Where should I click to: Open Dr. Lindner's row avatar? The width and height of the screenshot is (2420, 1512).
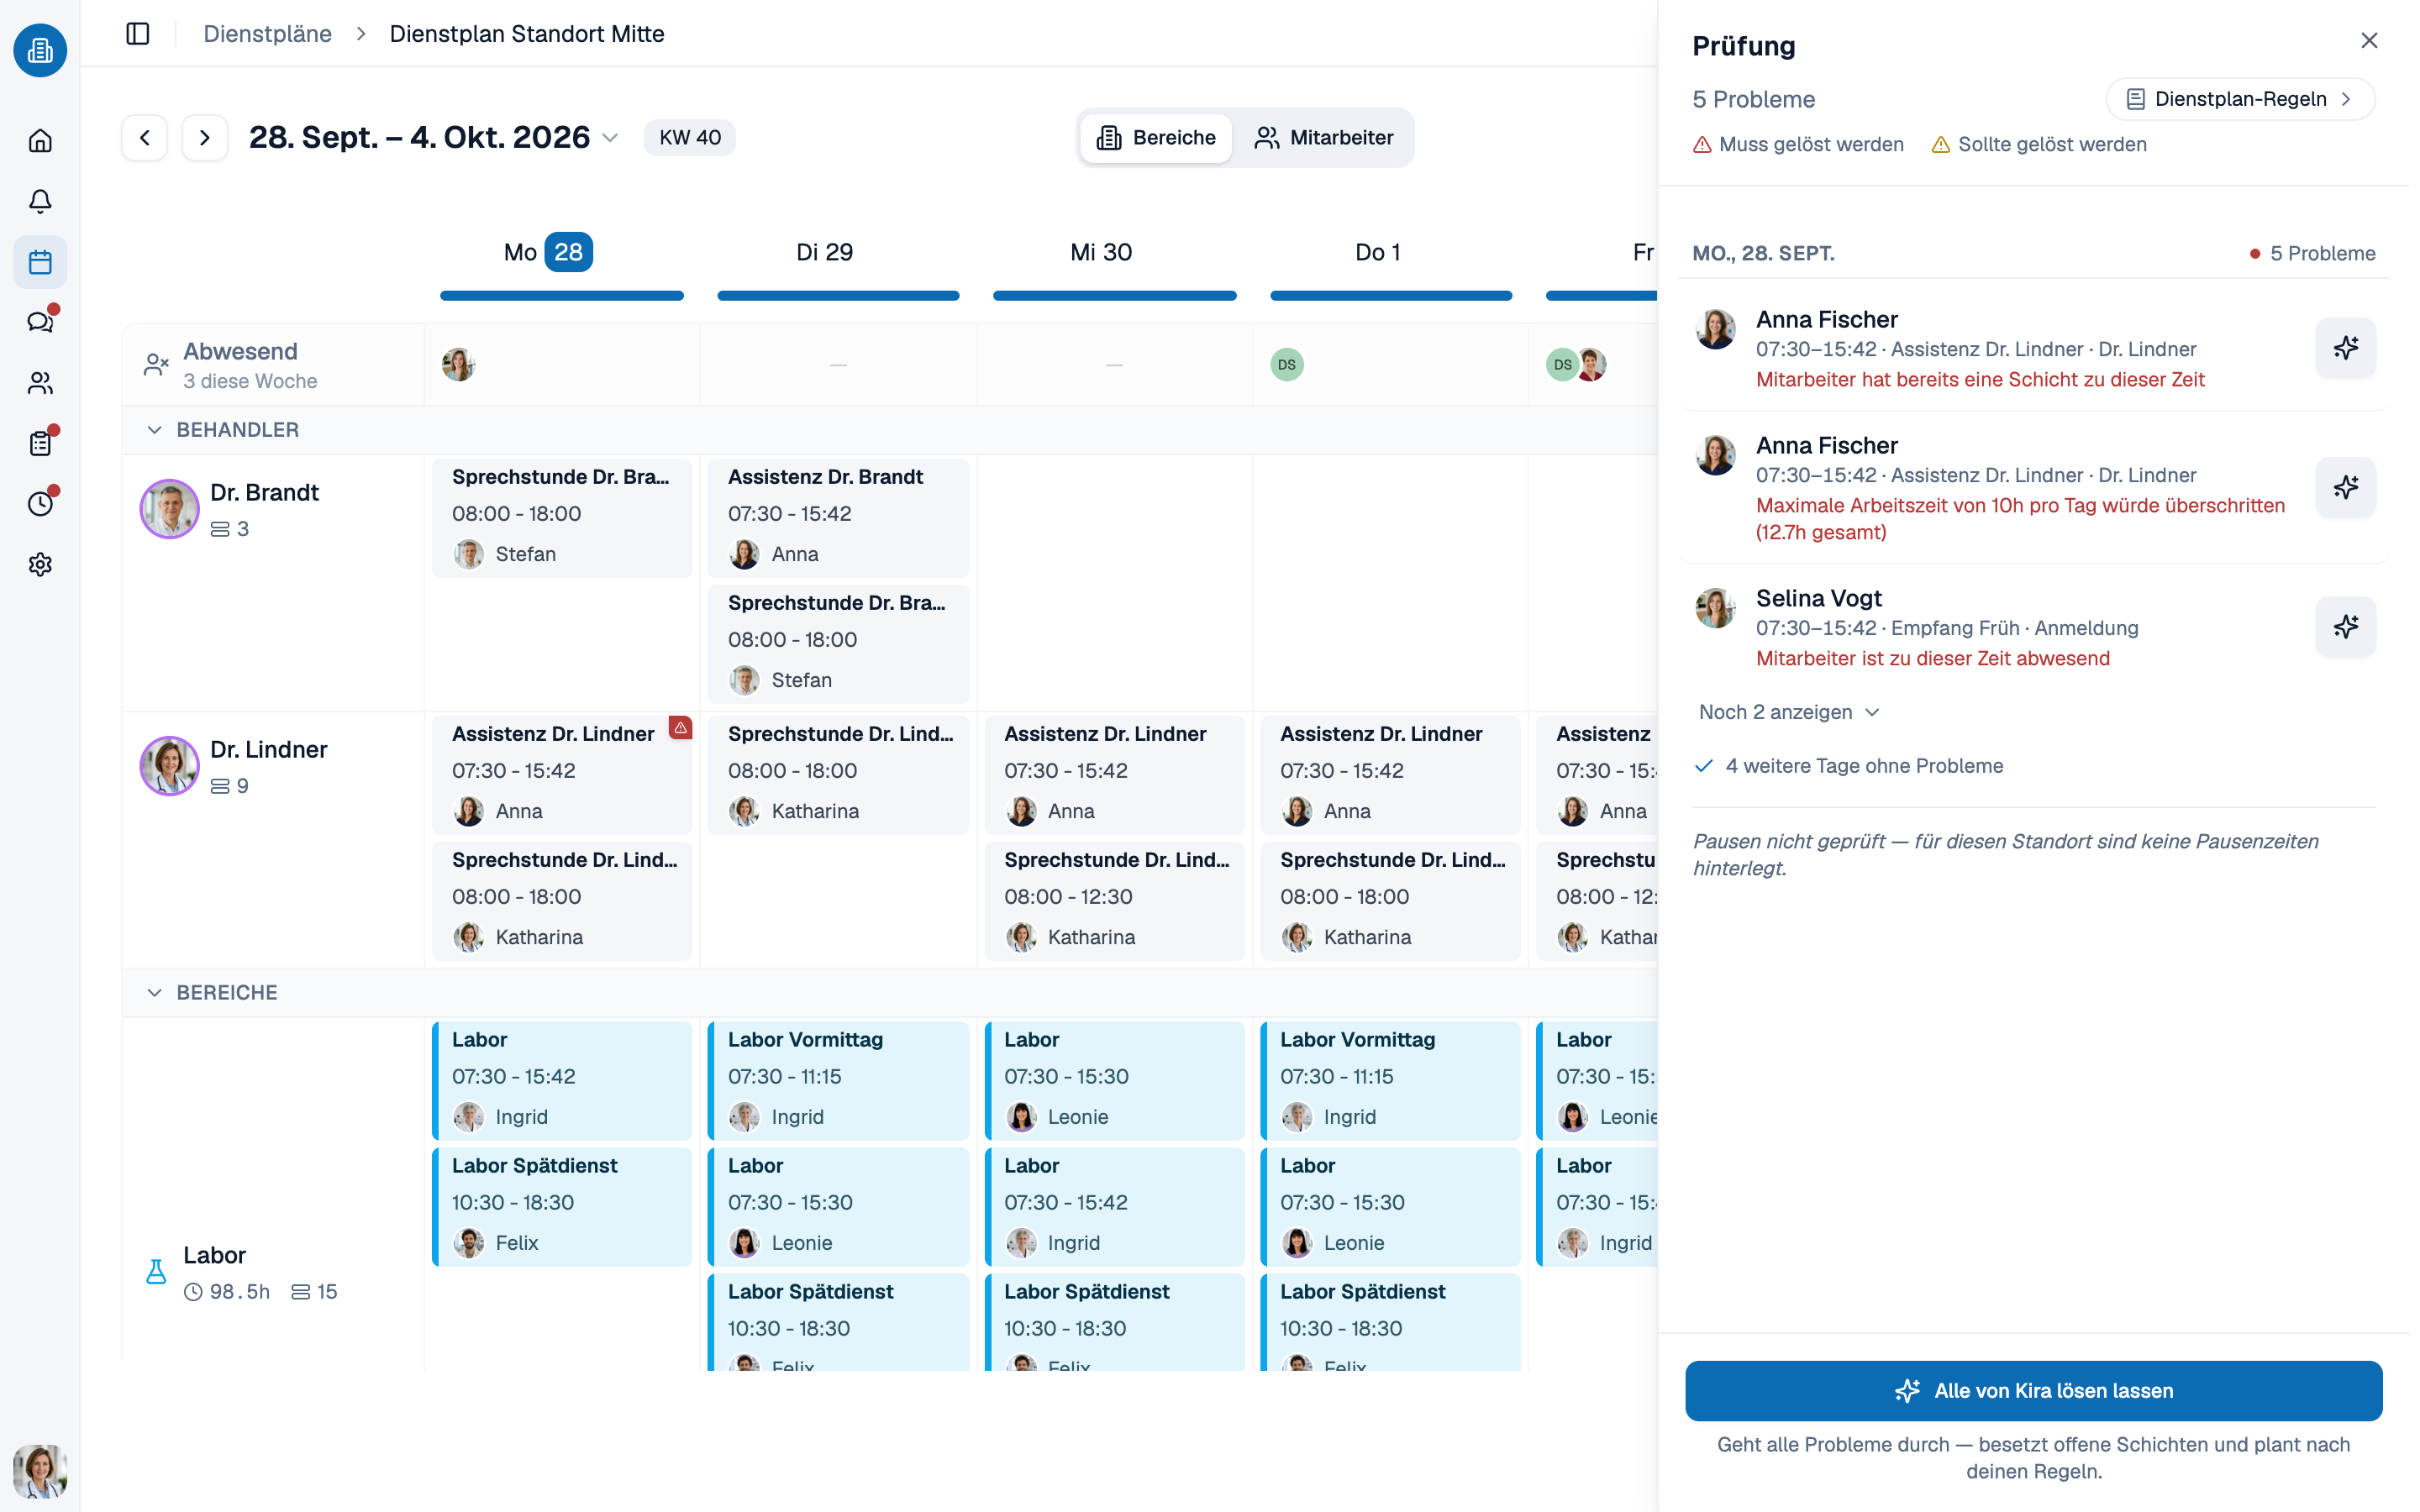tap(169, 766)
